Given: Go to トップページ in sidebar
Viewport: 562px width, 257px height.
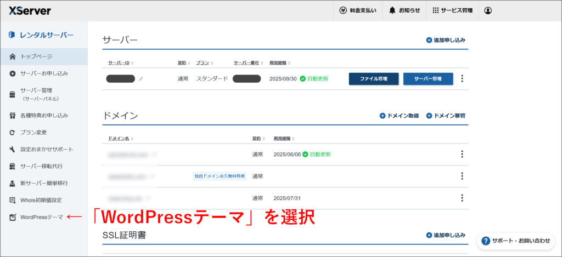Looking at the screenshot, I should coord(44,56).
